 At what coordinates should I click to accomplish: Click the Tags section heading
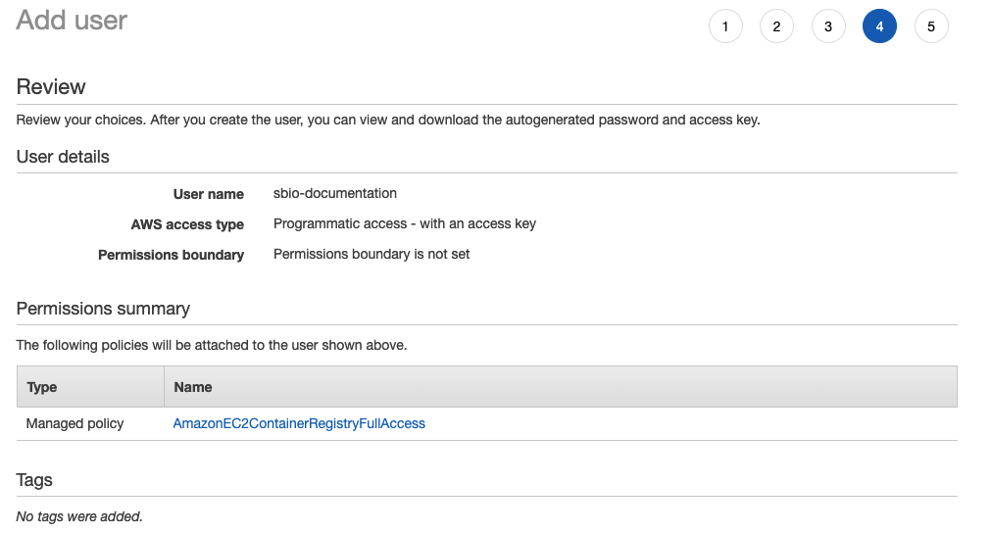pyautogui.click(x=34, y=480)
